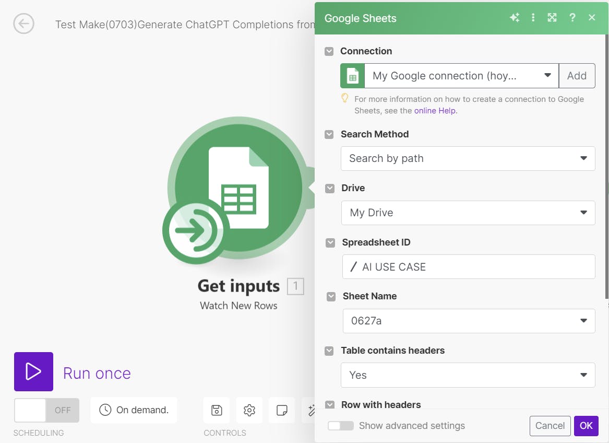Open the My Google connection dropdown
This screenshot has height=443, width=609.
(x=461, y=75)
